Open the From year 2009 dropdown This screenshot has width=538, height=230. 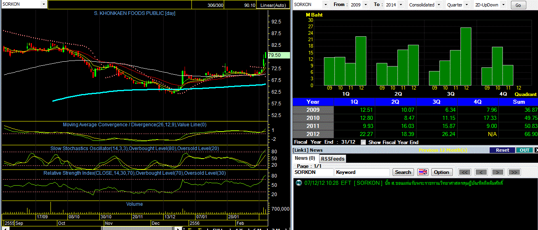[366, 5]
